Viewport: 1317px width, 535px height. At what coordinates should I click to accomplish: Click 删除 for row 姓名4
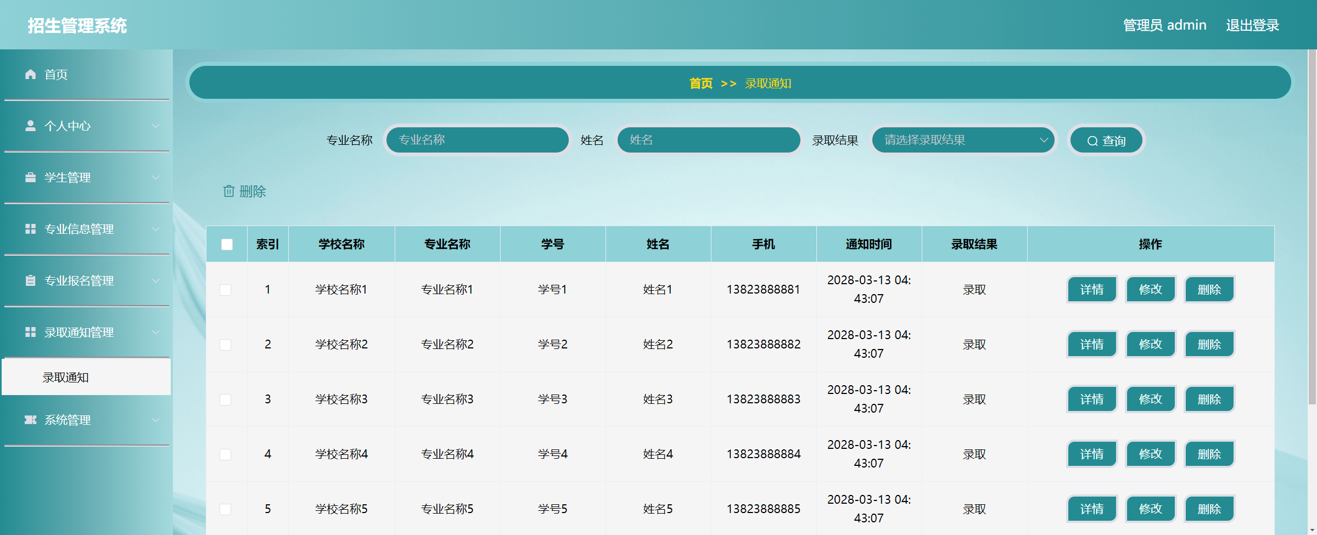pos(1209,454)
